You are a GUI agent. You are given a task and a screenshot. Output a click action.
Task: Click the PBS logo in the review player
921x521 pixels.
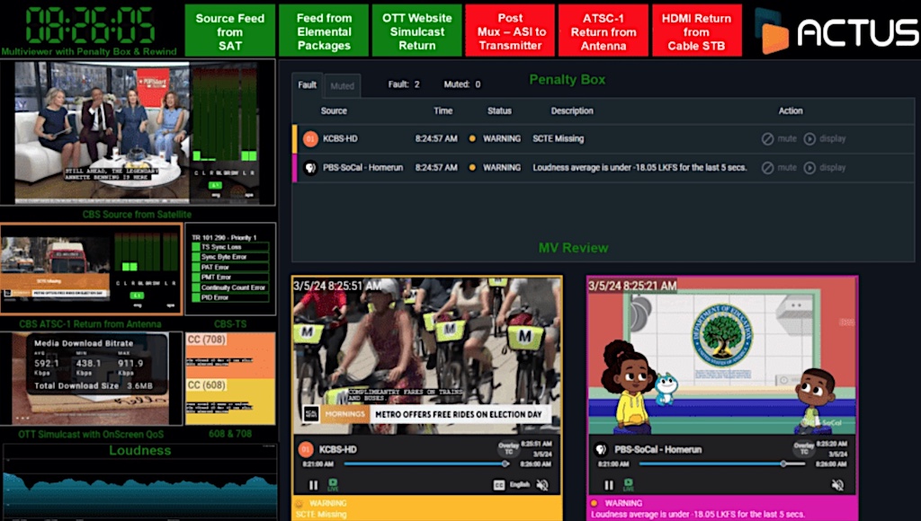click(601, 449)
